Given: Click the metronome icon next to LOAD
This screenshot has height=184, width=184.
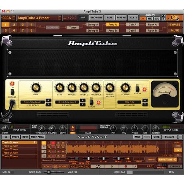Looking at the screenshot, I should 56,166.
